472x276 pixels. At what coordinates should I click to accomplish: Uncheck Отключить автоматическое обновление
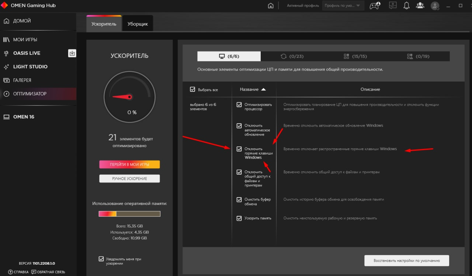tap(239, 126)
